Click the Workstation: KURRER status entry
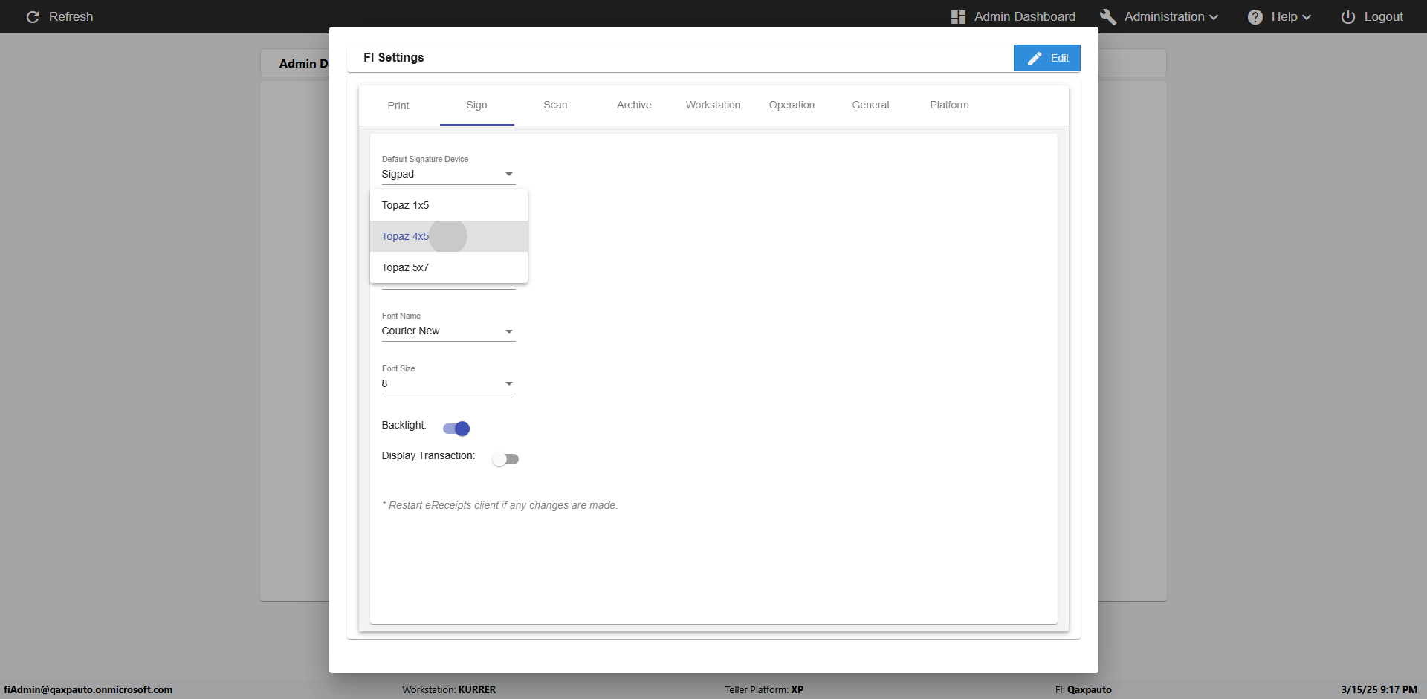Viewport: 1427px width, 699px height. 449,689
